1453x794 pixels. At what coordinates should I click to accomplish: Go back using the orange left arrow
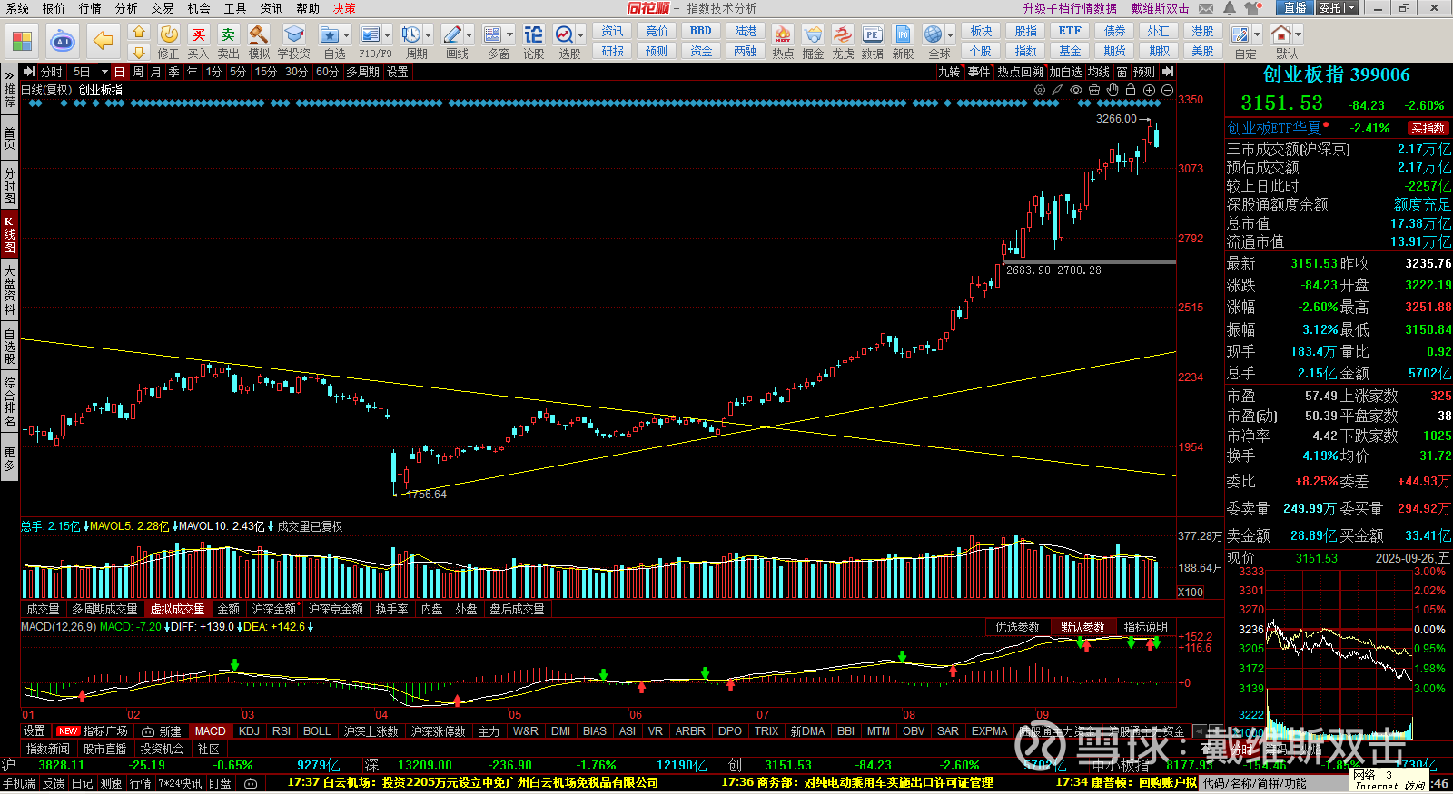104,41
